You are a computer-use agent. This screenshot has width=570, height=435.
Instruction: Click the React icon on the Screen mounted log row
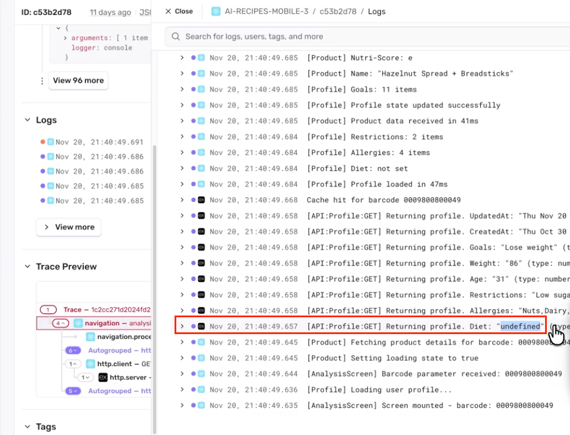click(x=201, y=405)
